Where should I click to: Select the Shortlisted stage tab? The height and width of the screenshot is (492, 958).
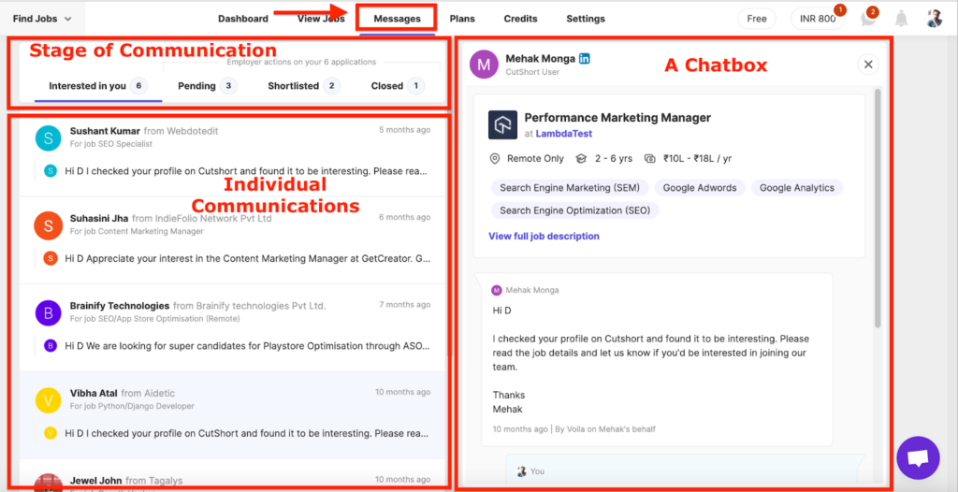304,86
